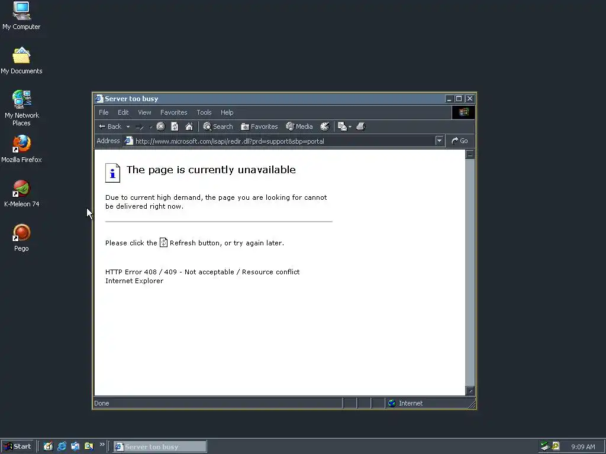This screenshot has width=606, height=454.
Task: Click the Forward arrow button
Action: point(140,127)
